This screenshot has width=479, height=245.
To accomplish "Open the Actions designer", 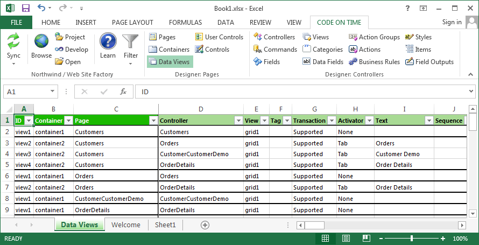I will click(365, 50).
